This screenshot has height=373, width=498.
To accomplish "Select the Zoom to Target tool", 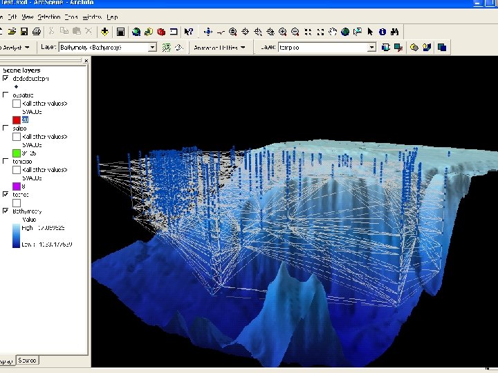I will click(x=258, y=31).
